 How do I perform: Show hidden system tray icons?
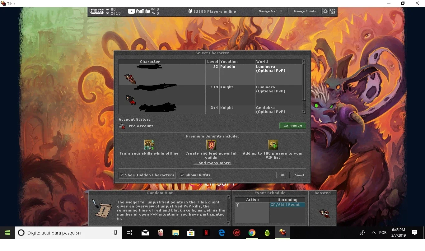(373, 233)
